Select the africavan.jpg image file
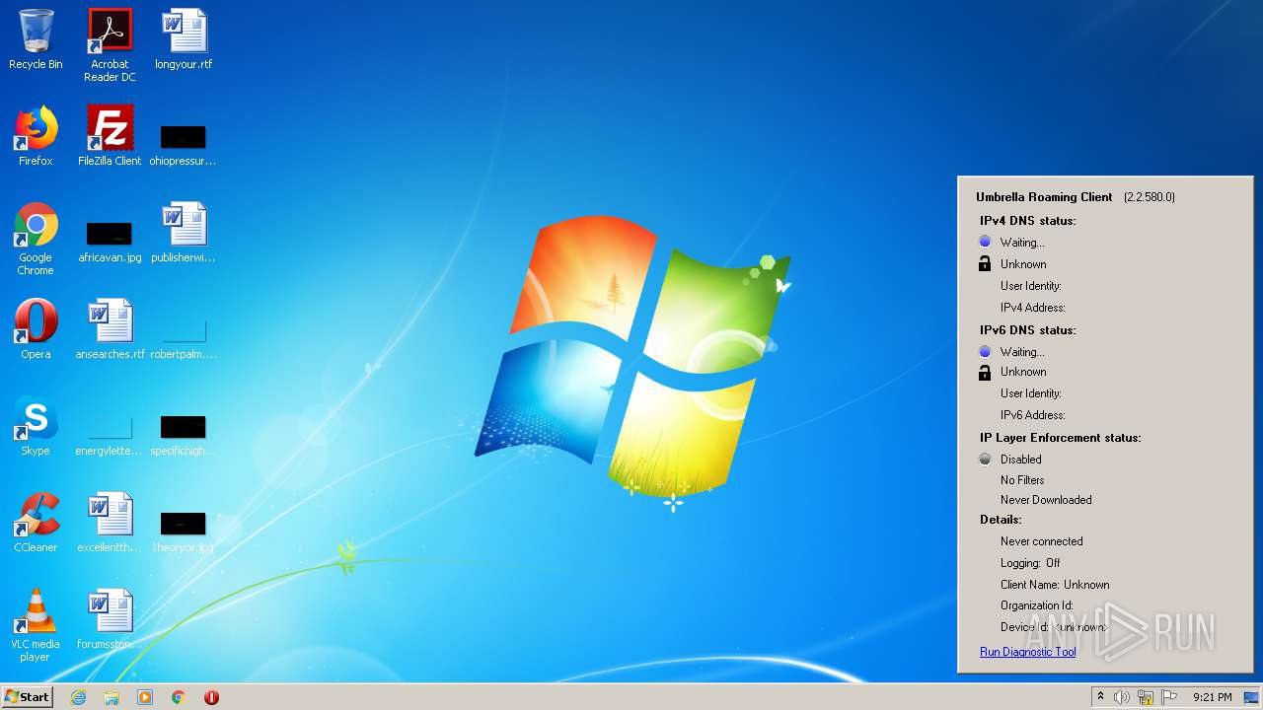Screen dimensions: 1263x710 [x=110, y=241]
